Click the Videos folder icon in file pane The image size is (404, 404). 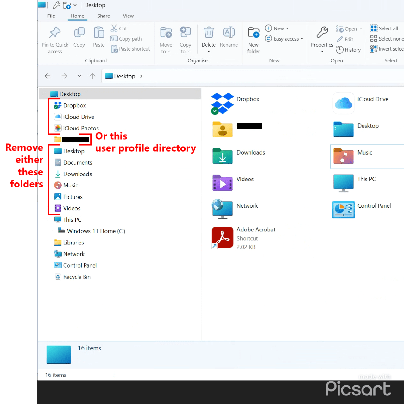pyautogui.click(x=223, y=183)
